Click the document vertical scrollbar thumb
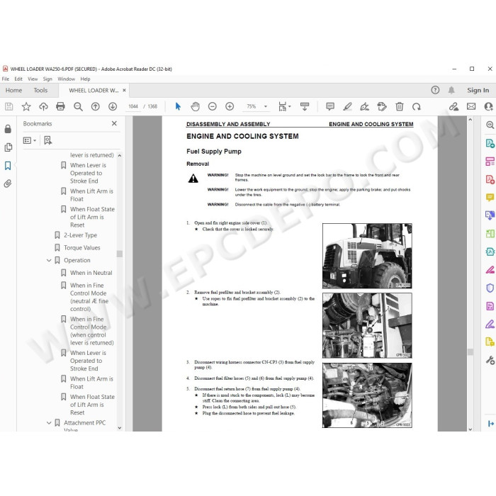This screenshot has width=496, height=496. click(x=470, y=351)
